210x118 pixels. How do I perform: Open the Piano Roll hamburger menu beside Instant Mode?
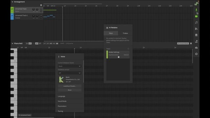point(191,44)
